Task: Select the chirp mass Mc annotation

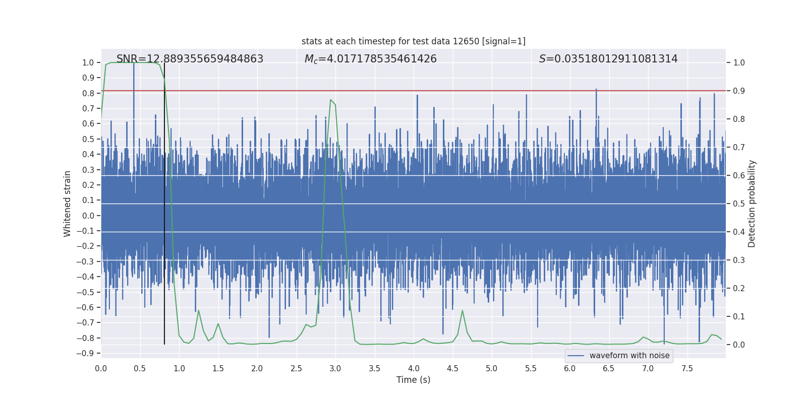Action: [370, 59]
